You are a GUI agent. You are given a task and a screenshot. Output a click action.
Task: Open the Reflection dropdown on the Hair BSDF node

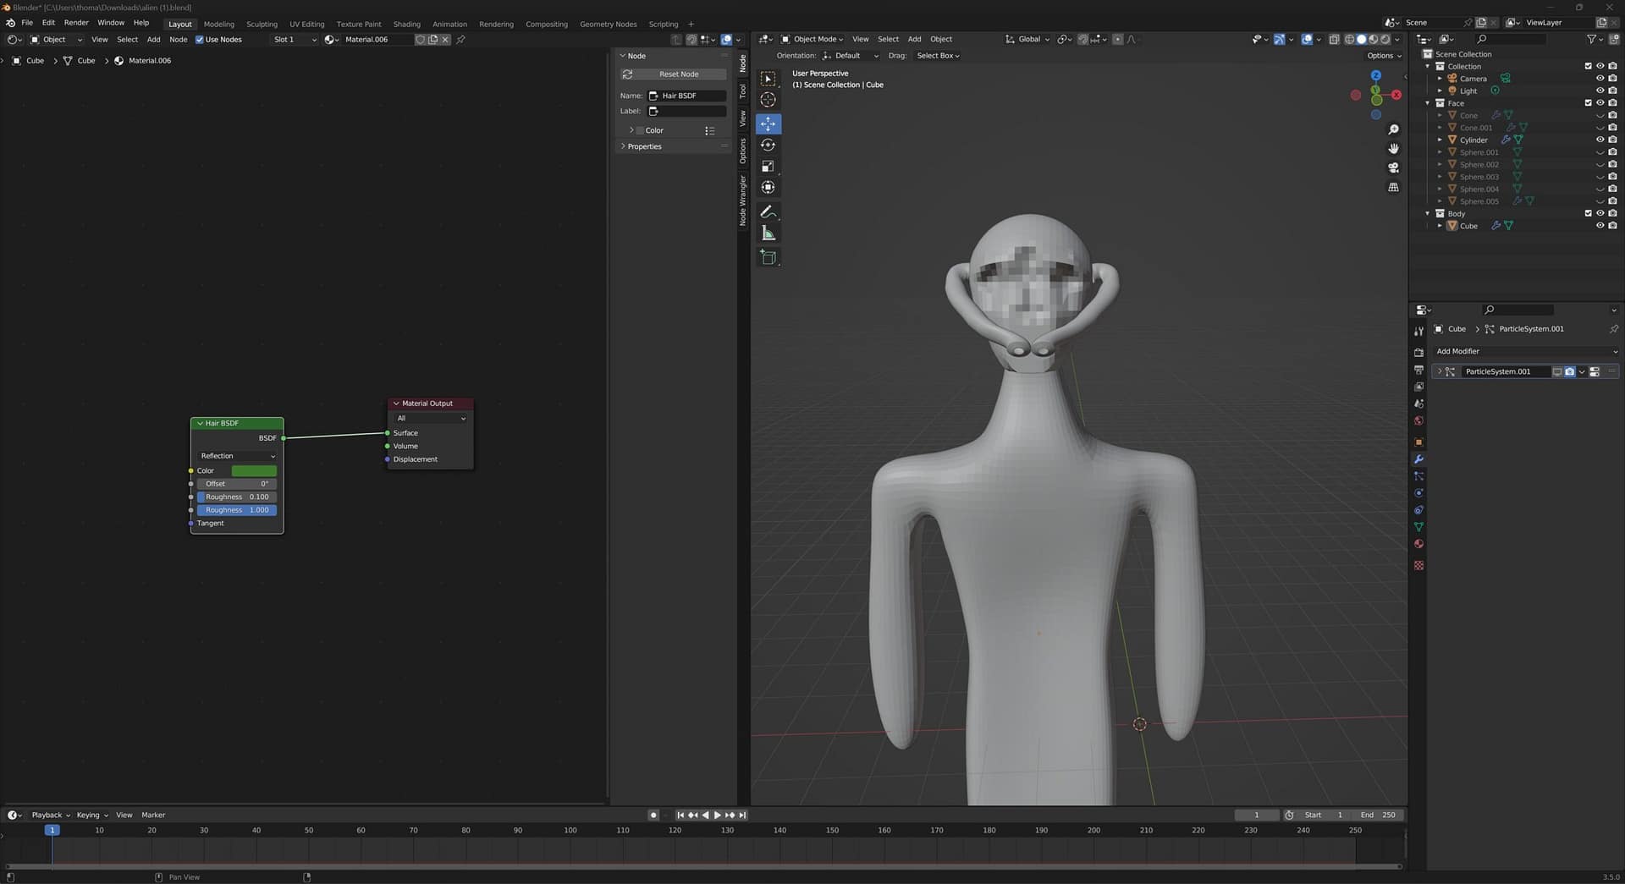(x=236, y=456)
